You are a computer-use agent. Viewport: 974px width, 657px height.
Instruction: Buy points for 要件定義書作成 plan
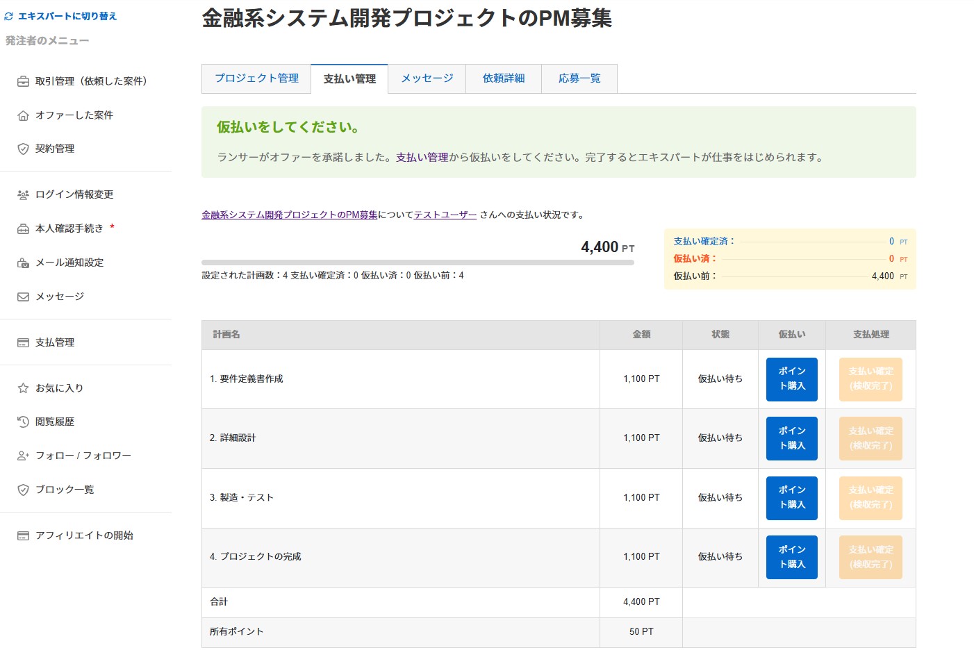(x=791, y=379)
